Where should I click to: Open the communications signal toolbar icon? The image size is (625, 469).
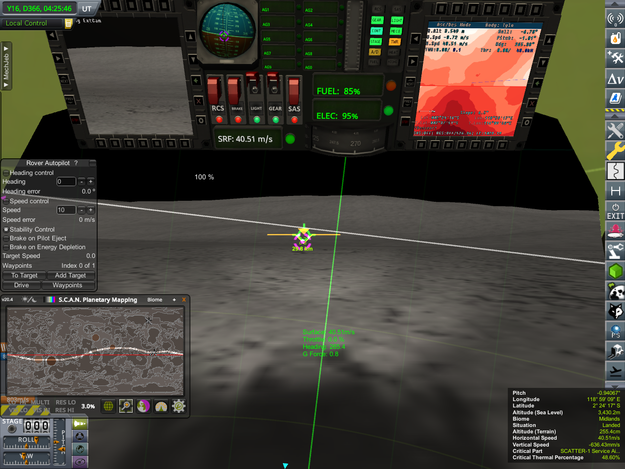pos(615,19)
